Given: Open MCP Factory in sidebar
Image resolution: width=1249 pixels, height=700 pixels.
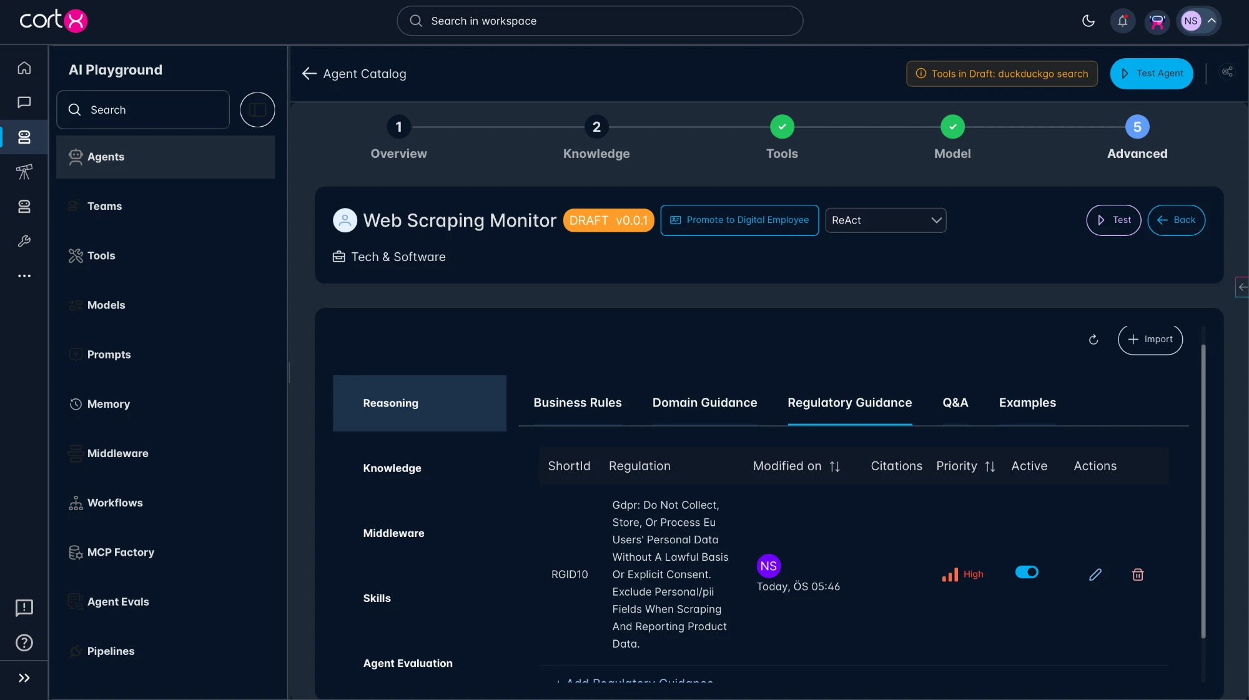Looking at the screenshot, I should (165, 552).
